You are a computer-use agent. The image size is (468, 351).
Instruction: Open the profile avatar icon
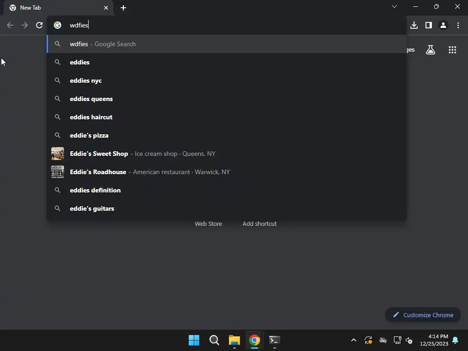(443, 26)
